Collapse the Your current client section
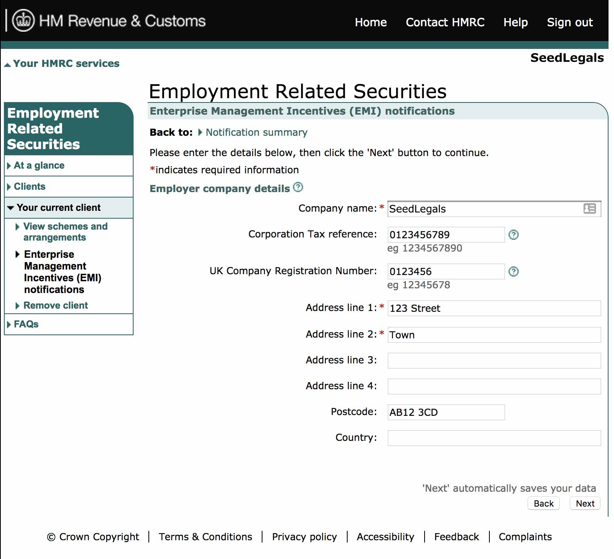The width and height of the screenshot is (614, 559). coord(58,208)
